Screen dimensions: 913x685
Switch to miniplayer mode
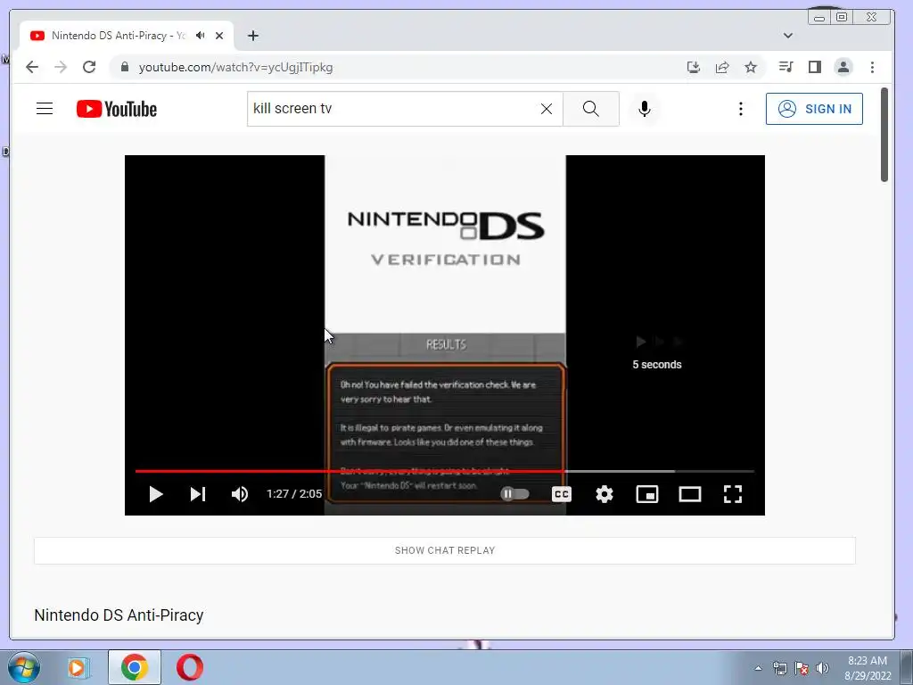tap(647, 494)
